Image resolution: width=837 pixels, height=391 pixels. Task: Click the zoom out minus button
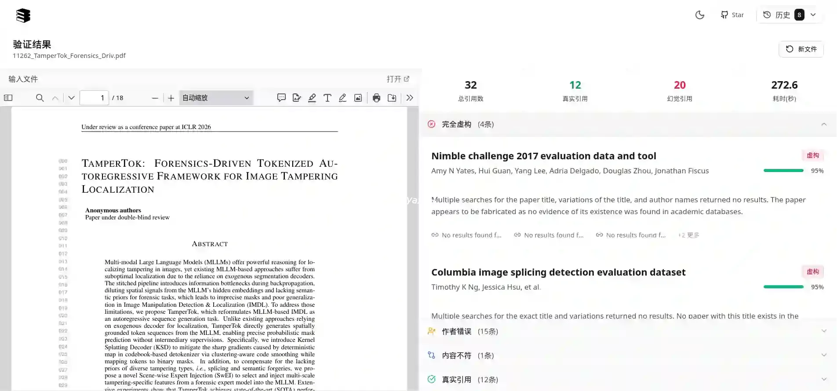coord(155,98)
